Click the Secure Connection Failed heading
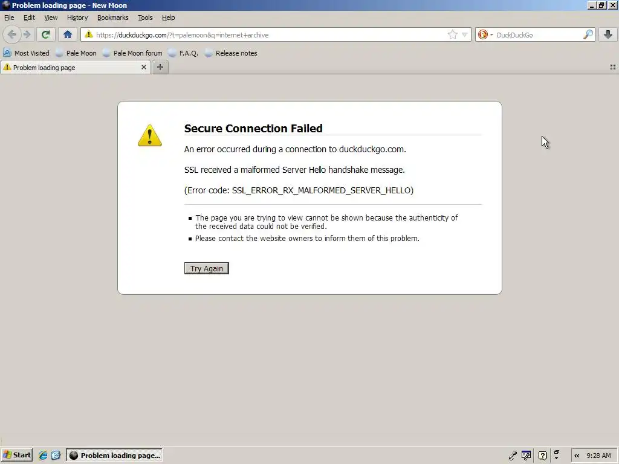619x464 pixels. click(x=253, y=128)
